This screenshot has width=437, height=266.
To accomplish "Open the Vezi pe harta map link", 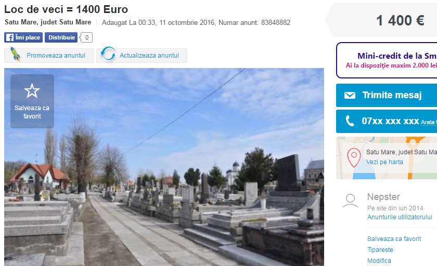I will coord(384,162).
